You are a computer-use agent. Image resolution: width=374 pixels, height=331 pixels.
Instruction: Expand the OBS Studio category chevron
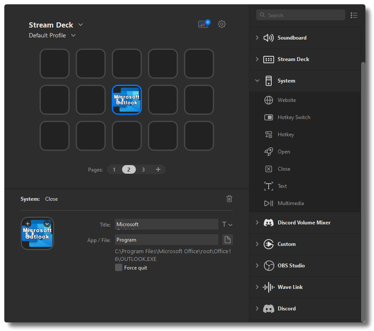257,265
